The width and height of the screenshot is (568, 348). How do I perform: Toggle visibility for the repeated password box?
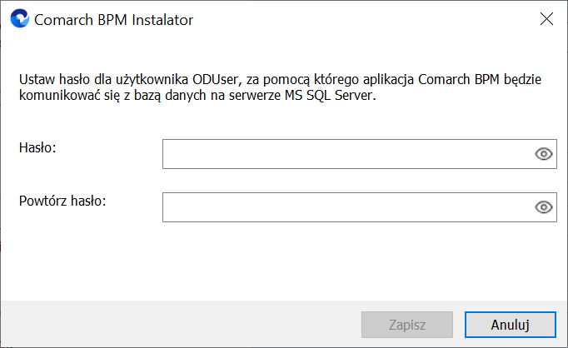point(543,207)
